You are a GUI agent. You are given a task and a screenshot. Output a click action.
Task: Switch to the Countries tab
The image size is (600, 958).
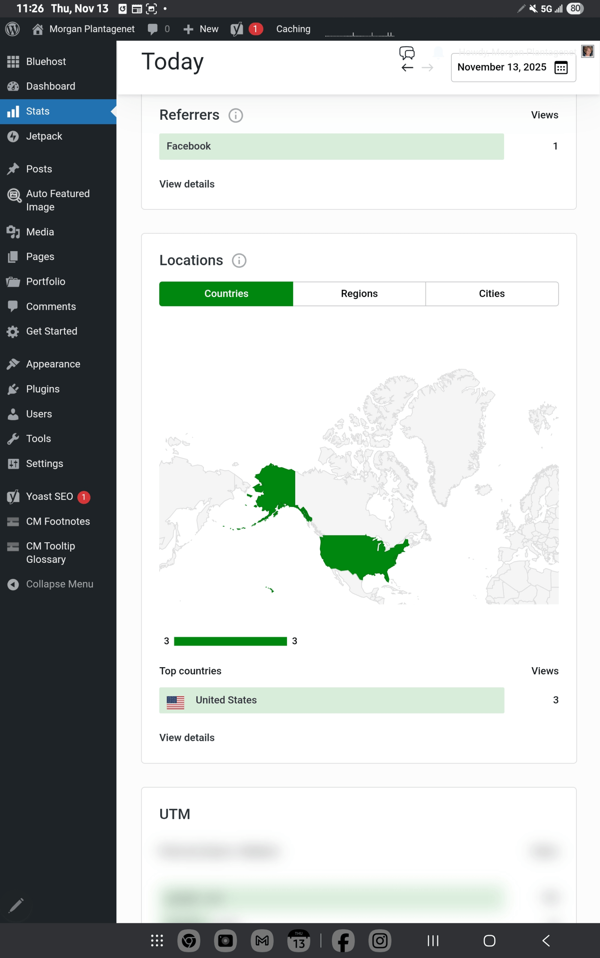click(x=226, y=294)
